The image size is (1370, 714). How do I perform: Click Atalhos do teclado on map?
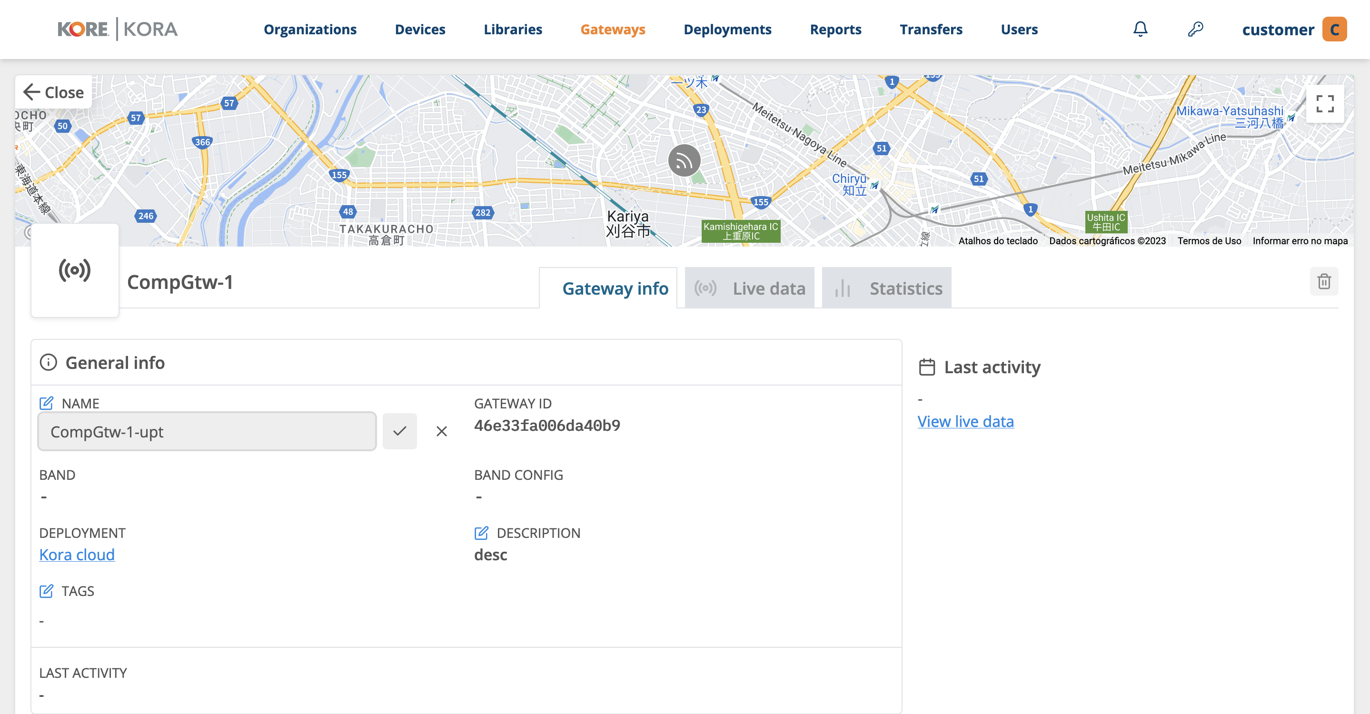coord(998,240)
